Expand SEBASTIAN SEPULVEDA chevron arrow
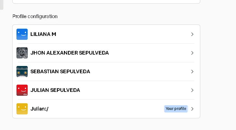The height and width of the screenshot is (130, 236). point(192,72)
